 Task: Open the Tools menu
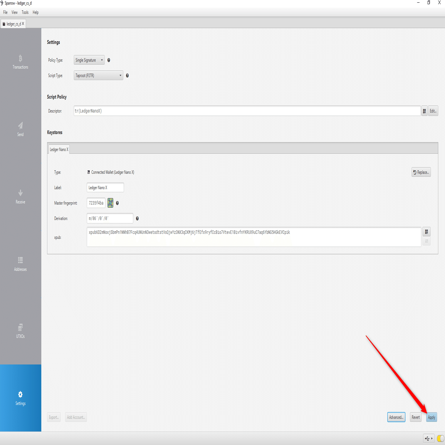(x=25, y=12)
